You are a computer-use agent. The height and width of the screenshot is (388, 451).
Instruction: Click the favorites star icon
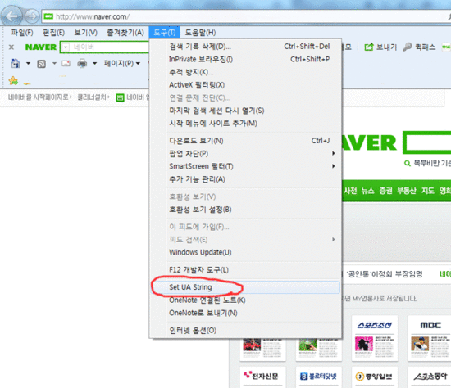point(13,81)
